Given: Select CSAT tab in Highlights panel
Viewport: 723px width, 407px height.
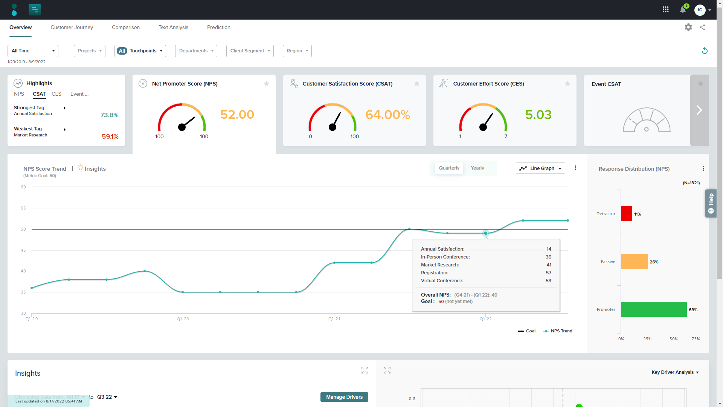Looking at the screenshot, I should [x=39, y=94].
